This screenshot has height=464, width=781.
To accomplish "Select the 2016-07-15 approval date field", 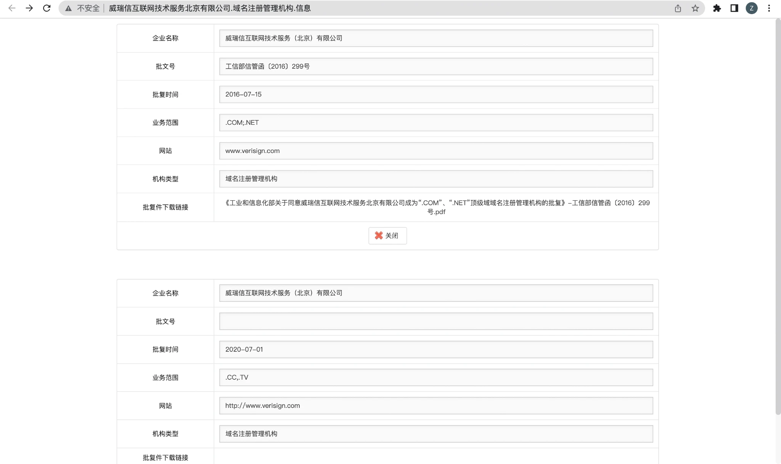I will click(x=436, y=94).
